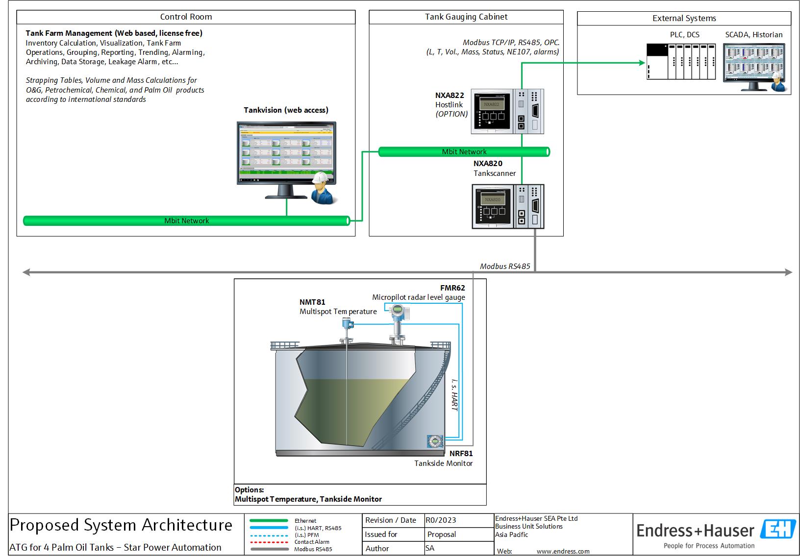Click the red dashed Contact Alarm legend line

[269, 542]
